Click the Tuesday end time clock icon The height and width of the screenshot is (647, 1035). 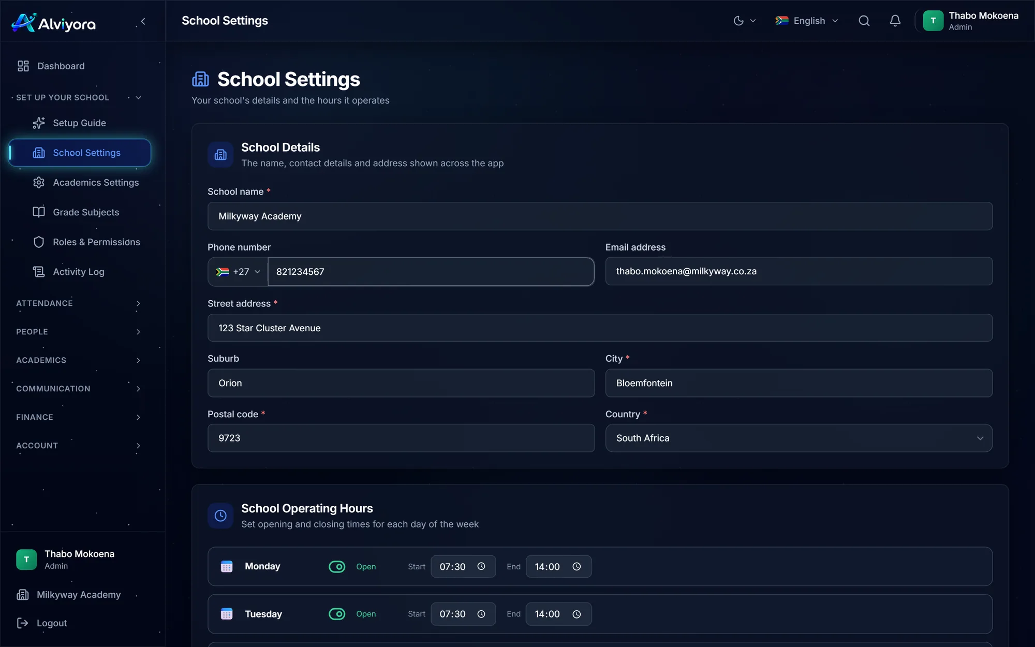point(576,614)
